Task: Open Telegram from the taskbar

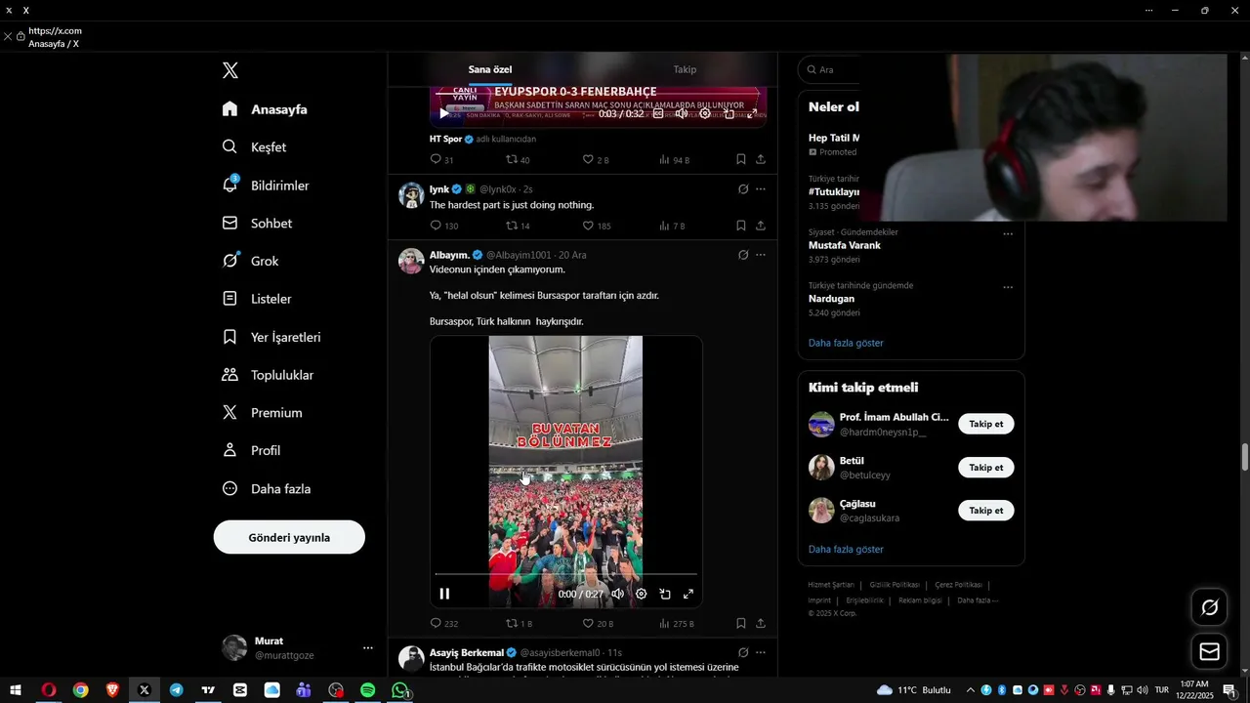Action: (x=176, y=690)
